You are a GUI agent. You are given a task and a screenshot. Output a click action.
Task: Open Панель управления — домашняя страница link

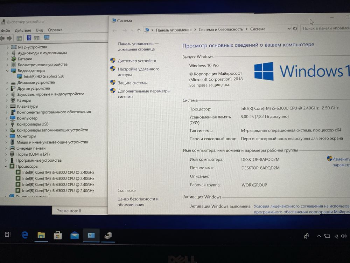click(138, 47)
